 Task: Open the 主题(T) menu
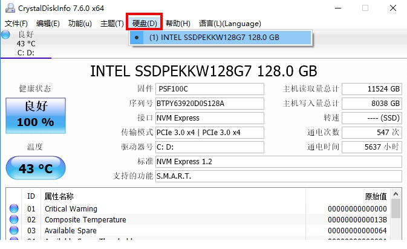(x=112, y=24)
